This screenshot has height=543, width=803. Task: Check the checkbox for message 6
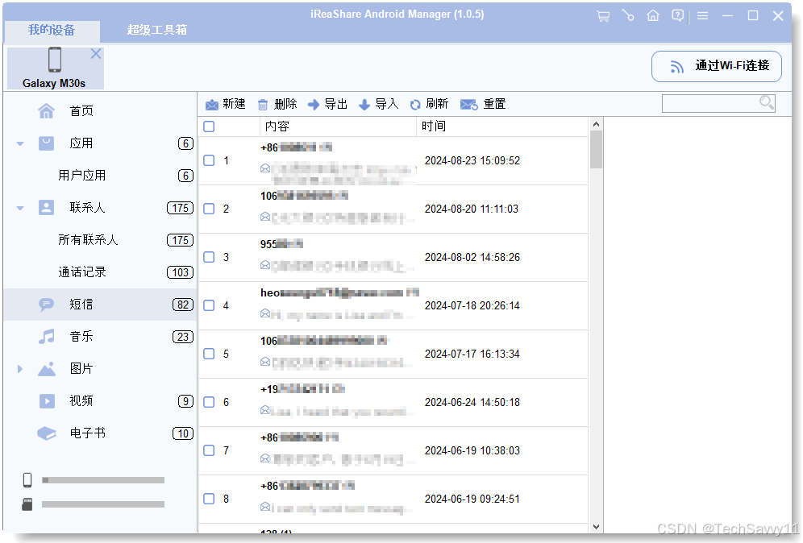[209, 402]
